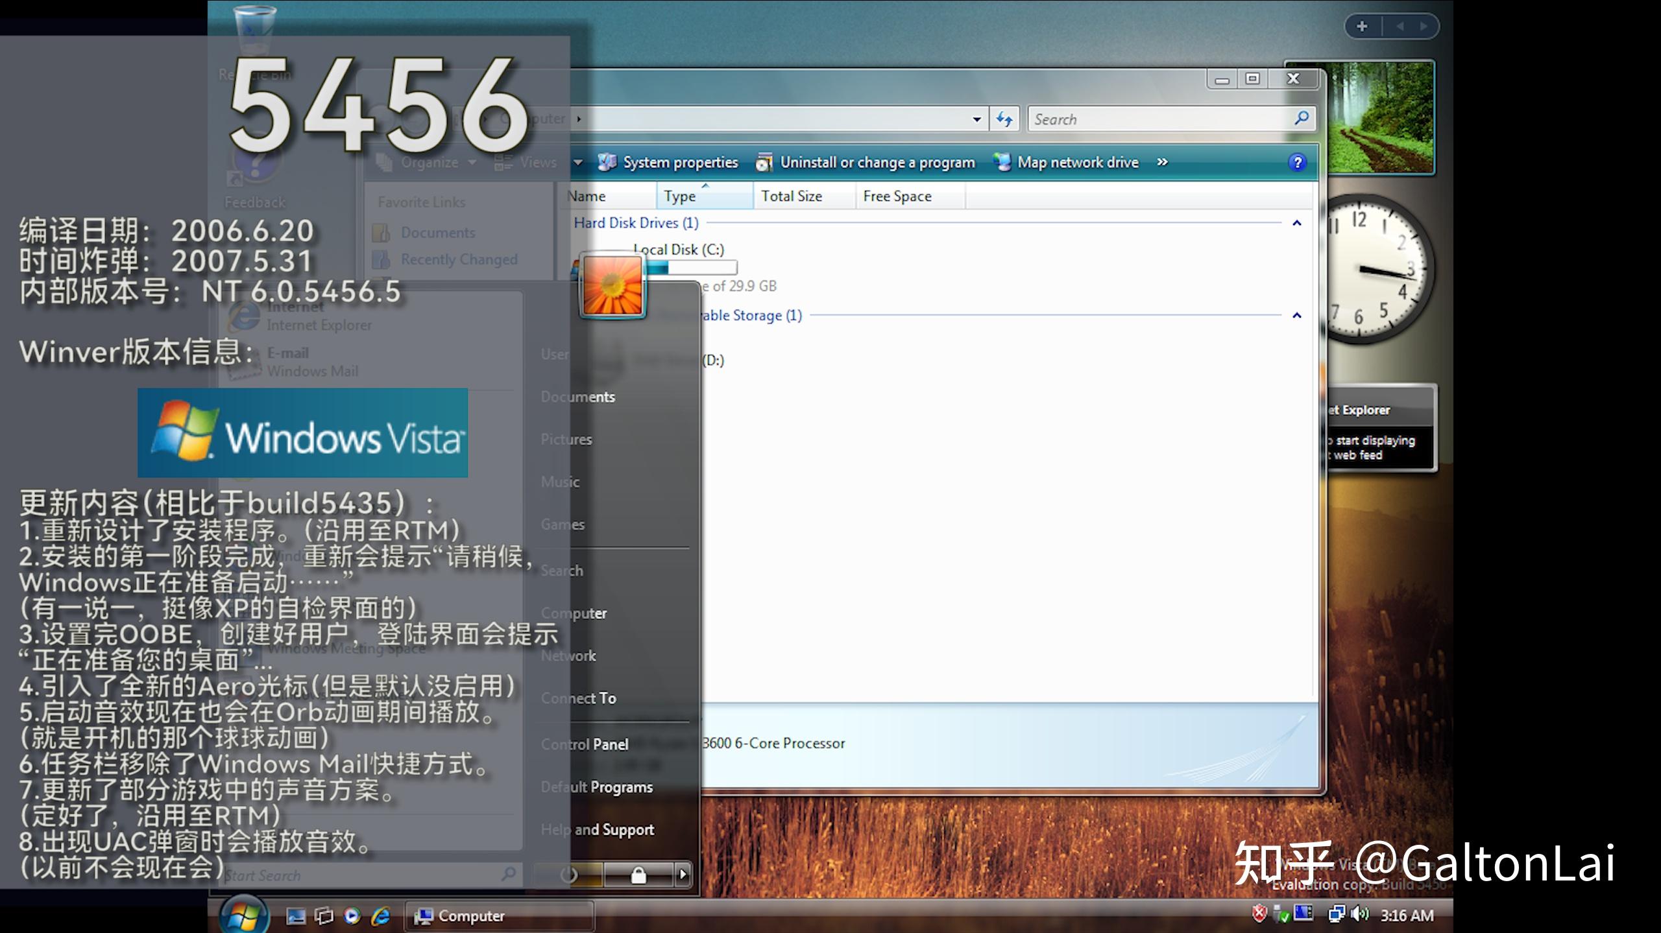
Task: Choose Search in the Start menu right column
Action: [562, 571]
